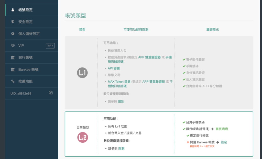The height and width of the screenshot is (159, 262).
Task: Click the 限制 link under Lv.2 limits
Action: (121, 148)
